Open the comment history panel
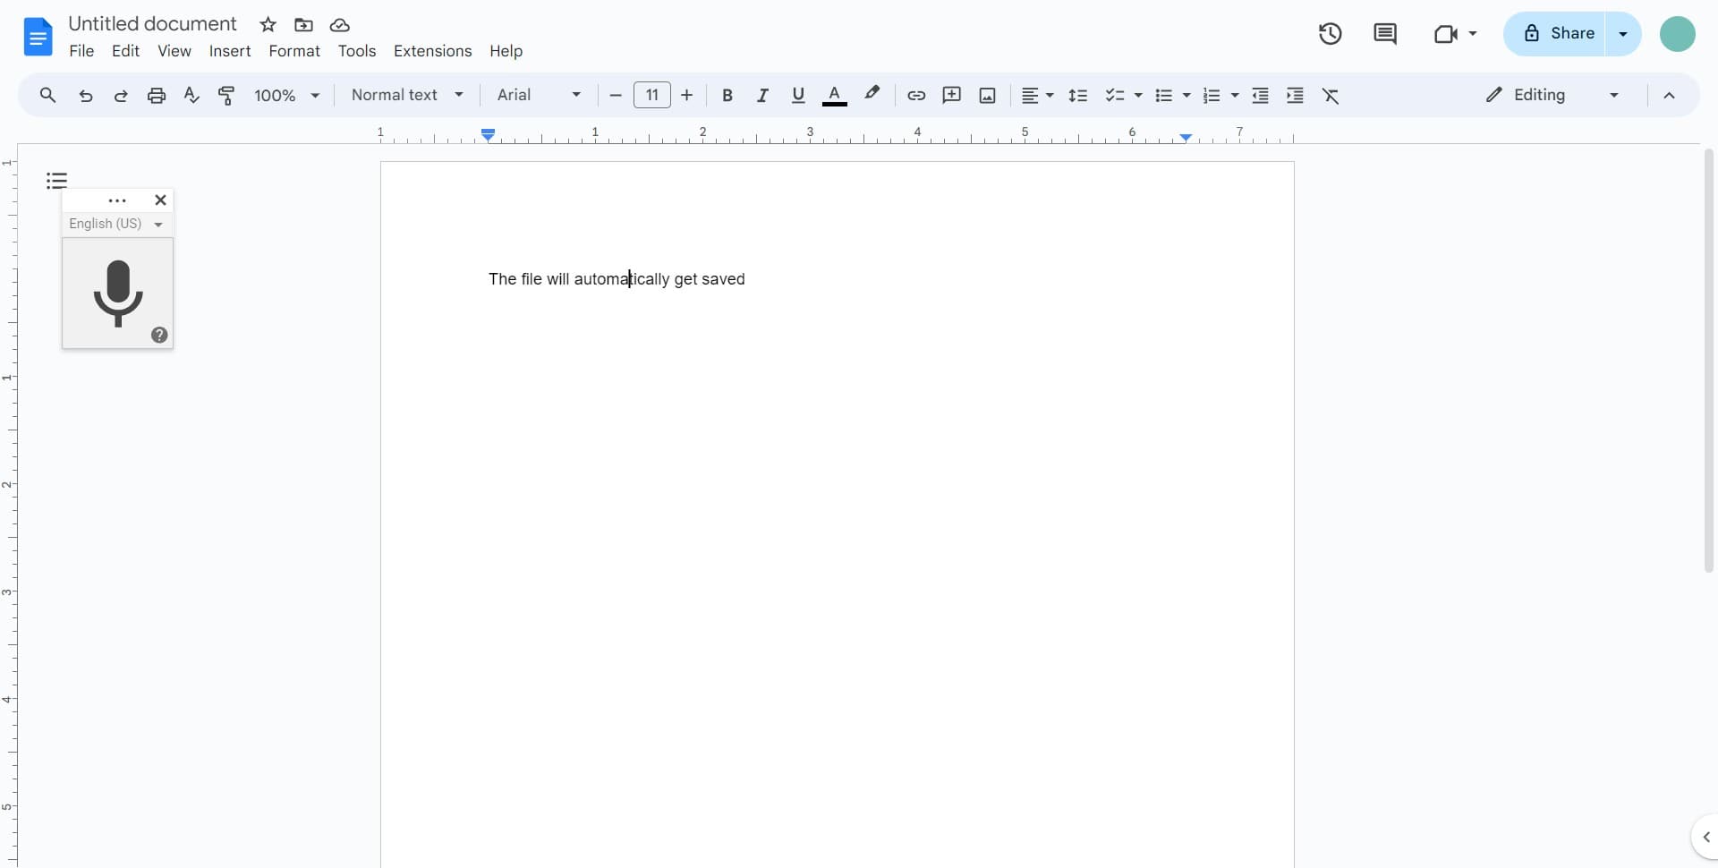The height and width of the screenshot is (868, 1718). point(1385,34)
